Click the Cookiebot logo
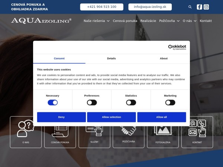 177,47
